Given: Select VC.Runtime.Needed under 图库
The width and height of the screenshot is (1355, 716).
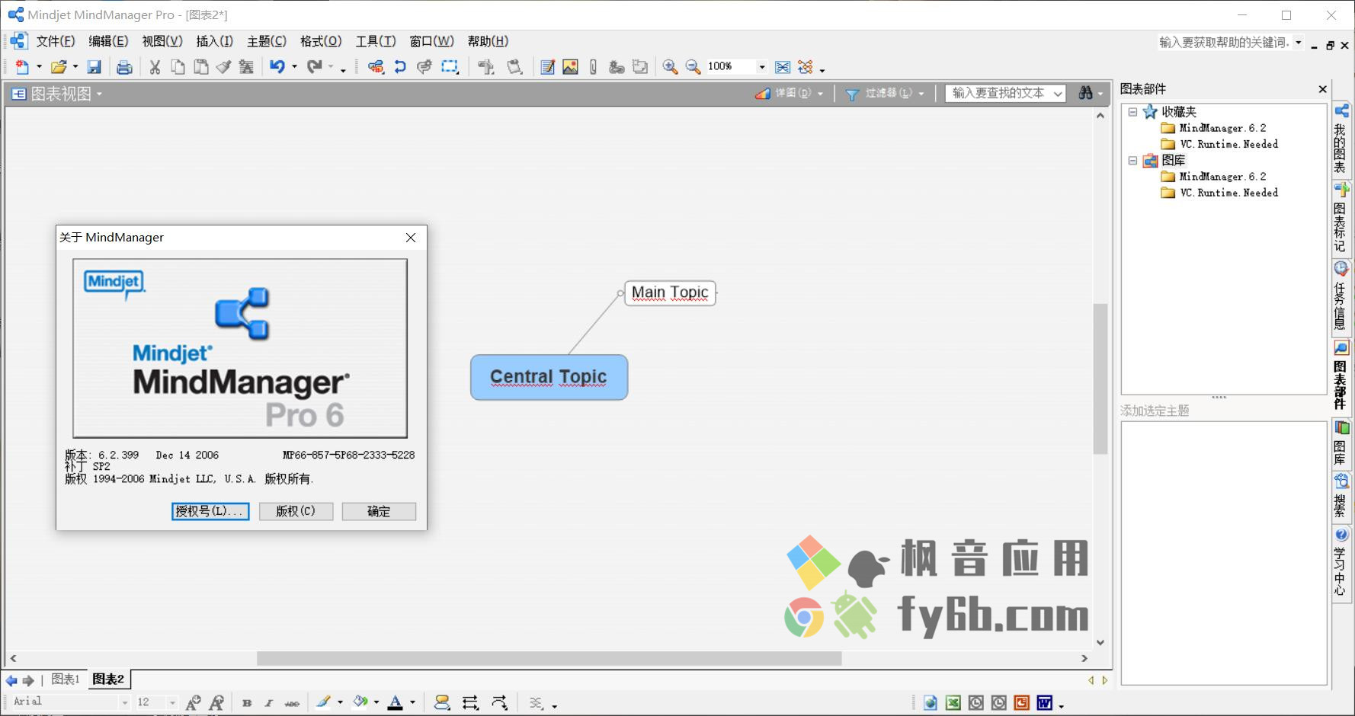Looking at the screenshot, I should pyautogui.click(x=1228, y=193).
